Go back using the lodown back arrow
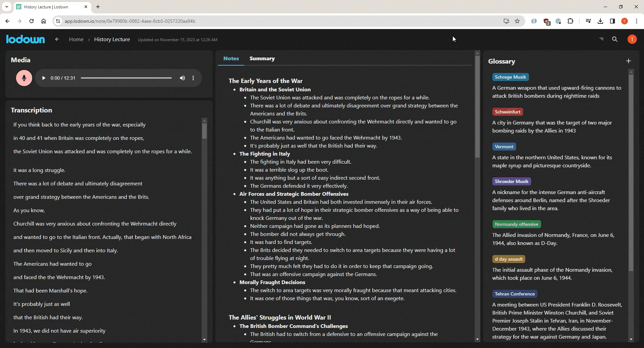This screenshot has width=644, height=348. point(57,39)
